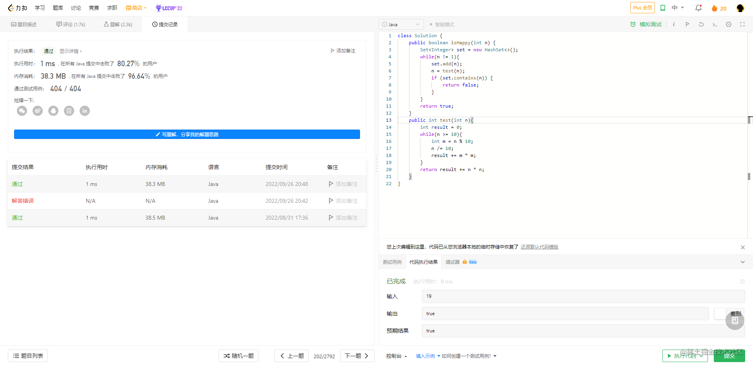753x366 pixels.
Task: Toggle the 差别 diff switch
Action: (x=720, y=314)
